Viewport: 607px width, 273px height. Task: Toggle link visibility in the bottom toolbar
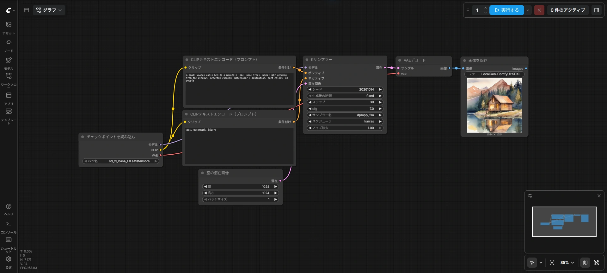(597, 263)
